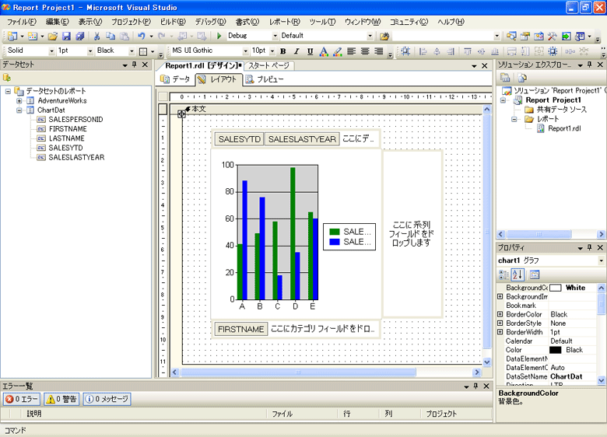Align text right
This screenshot has width=607, height=437.
point(379,51)
